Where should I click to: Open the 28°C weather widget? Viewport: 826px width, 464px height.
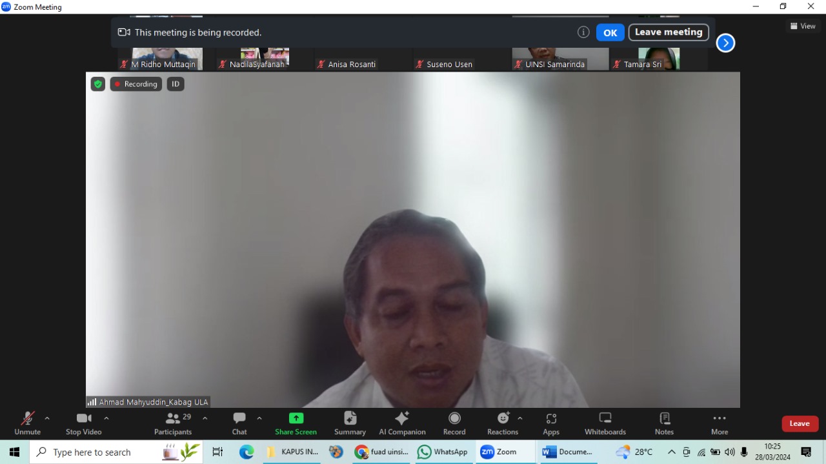click(634, 452)
